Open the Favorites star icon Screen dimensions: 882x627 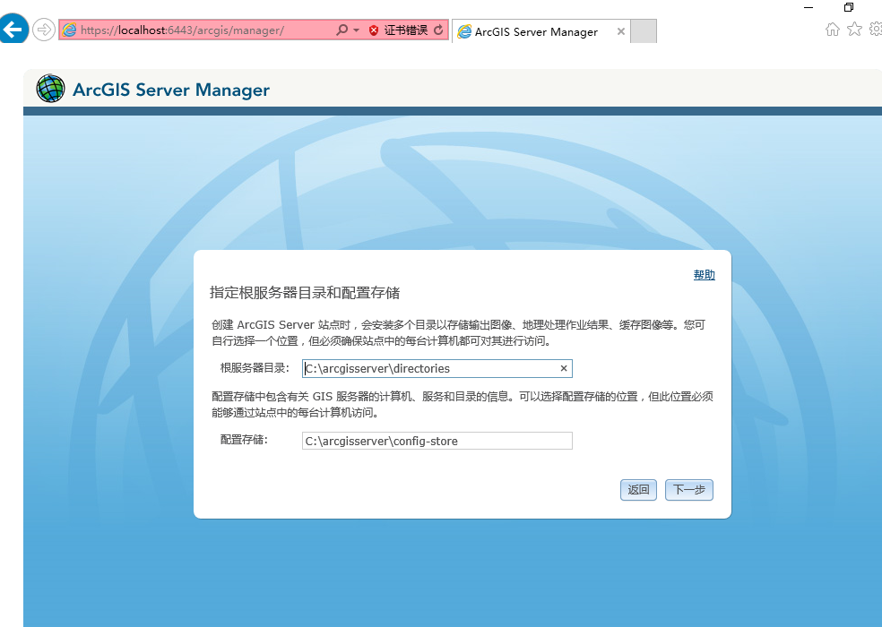pyautogui.click(x=854, y=29)
